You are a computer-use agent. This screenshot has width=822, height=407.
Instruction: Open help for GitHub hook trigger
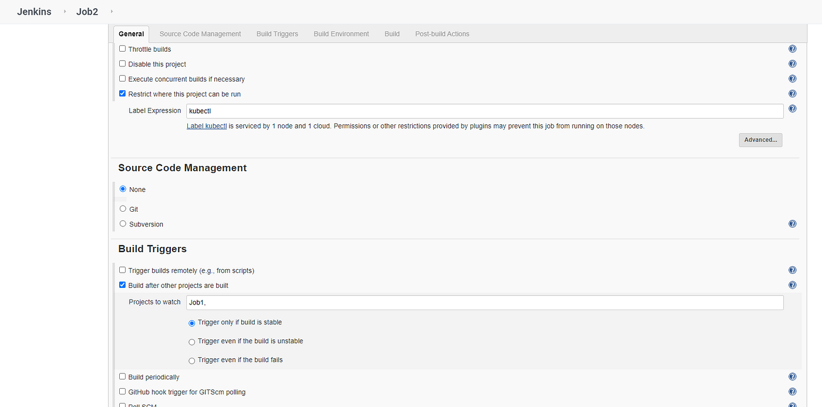[x=792, y=391]
